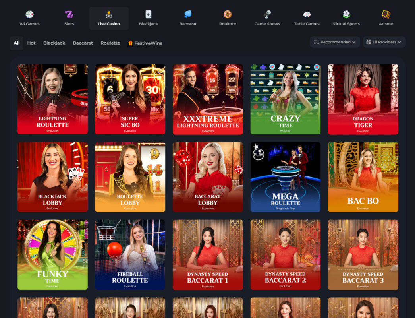Play the Super Sic Bo game
The width and height of the screenshot is (415, 318).
pos(130,99)
